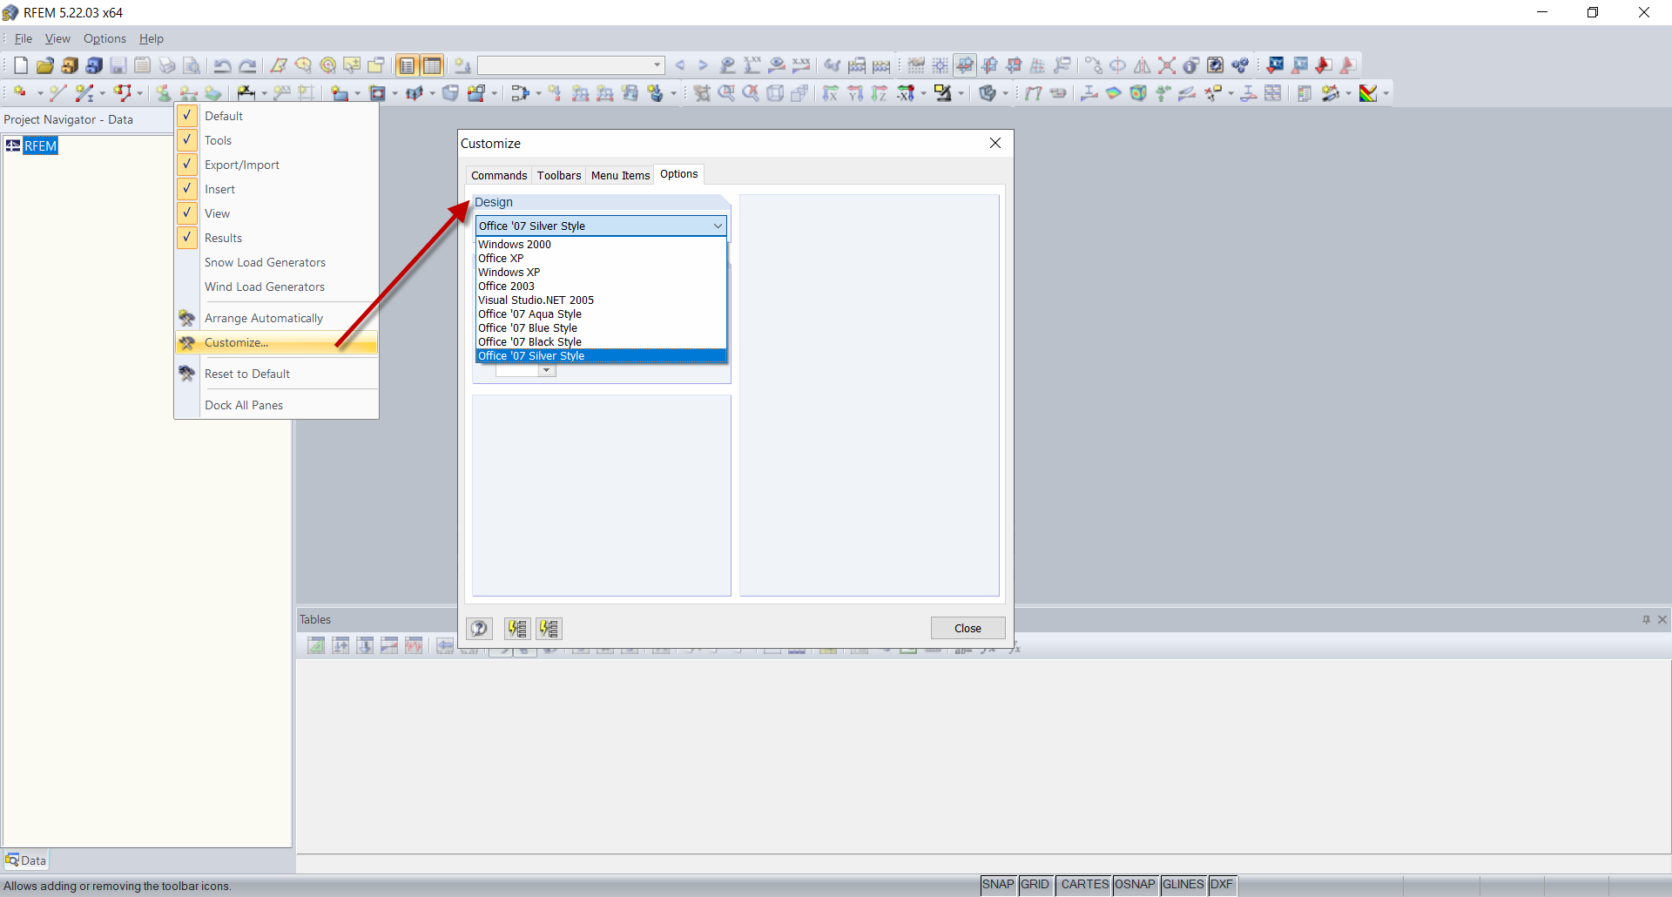The width and height of the screenshot is (1672, 897).
Task: Toggle the Project Navigator panel icon
Action: [408, 65]
